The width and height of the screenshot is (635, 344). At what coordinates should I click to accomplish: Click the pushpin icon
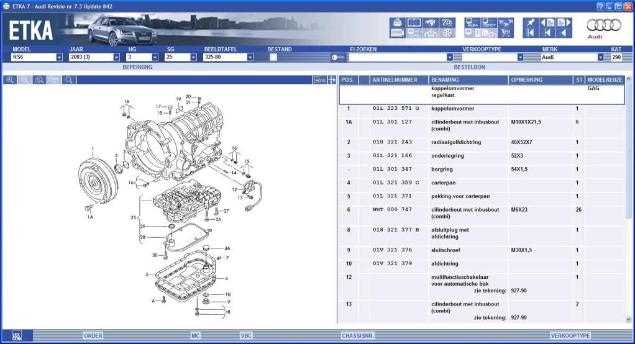pyautogui.click(x=531, y=22)
